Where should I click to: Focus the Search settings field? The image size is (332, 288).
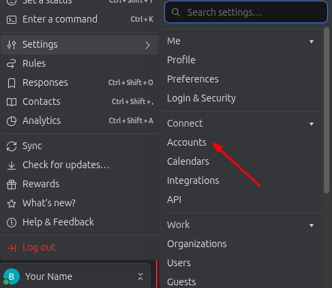click(246, 12)
